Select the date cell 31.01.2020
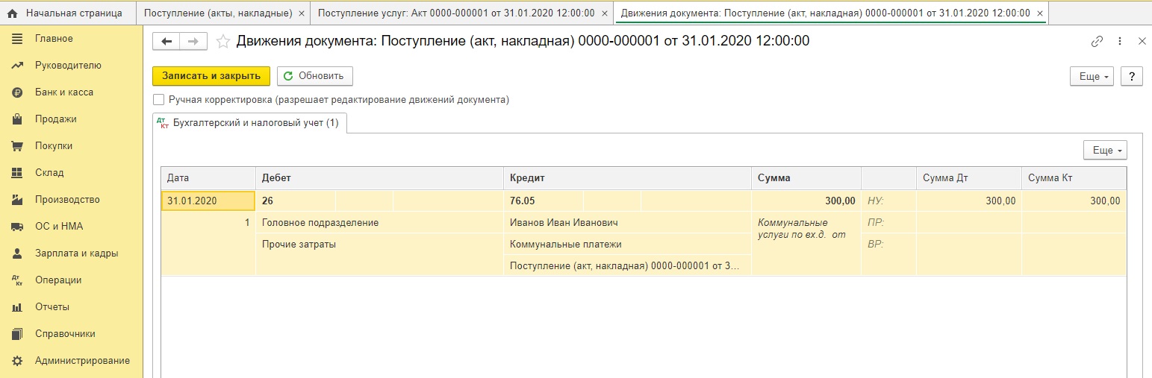This screenshot has width=1152, height=378. pos(208,201)
